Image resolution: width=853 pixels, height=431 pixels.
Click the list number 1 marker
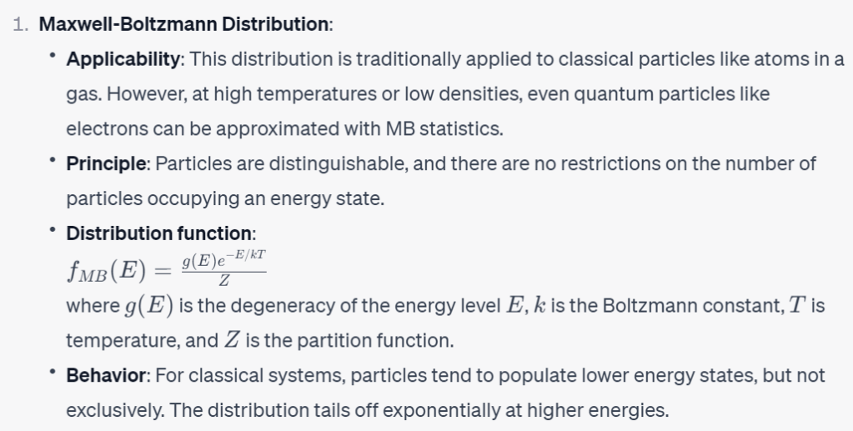tap(21, 24)
